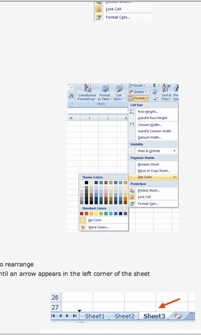Click the Clear eraser icon
Image resolution: width=201 pixels, height=335 pixels.
[154, 98]
